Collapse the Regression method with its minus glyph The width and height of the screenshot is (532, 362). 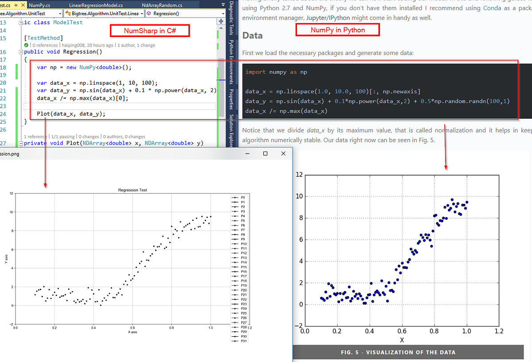click(21, 51)
